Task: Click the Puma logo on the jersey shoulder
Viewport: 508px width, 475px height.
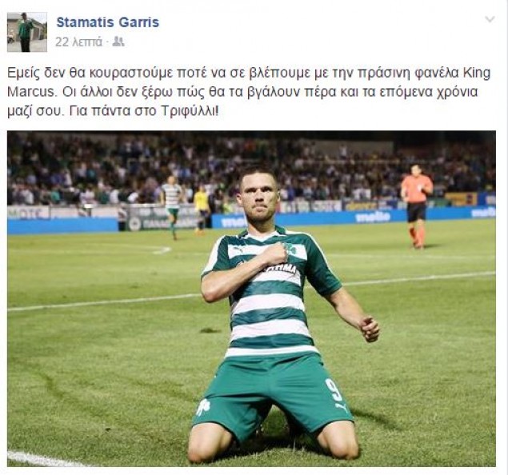Action: (x=238, y=249)
